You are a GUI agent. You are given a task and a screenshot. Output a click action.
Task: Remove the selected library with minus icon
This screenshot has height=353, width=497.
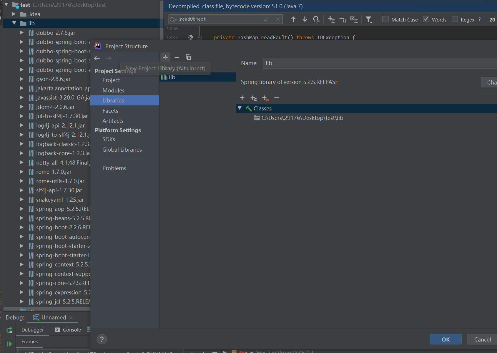click(177, 57)
